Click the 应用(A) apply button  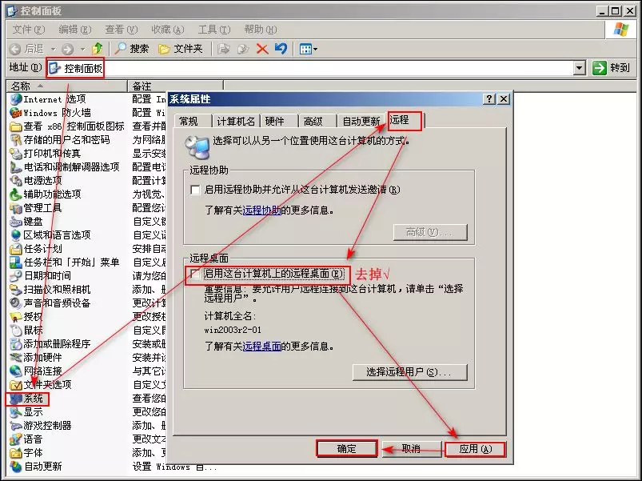tap(475, 449)
